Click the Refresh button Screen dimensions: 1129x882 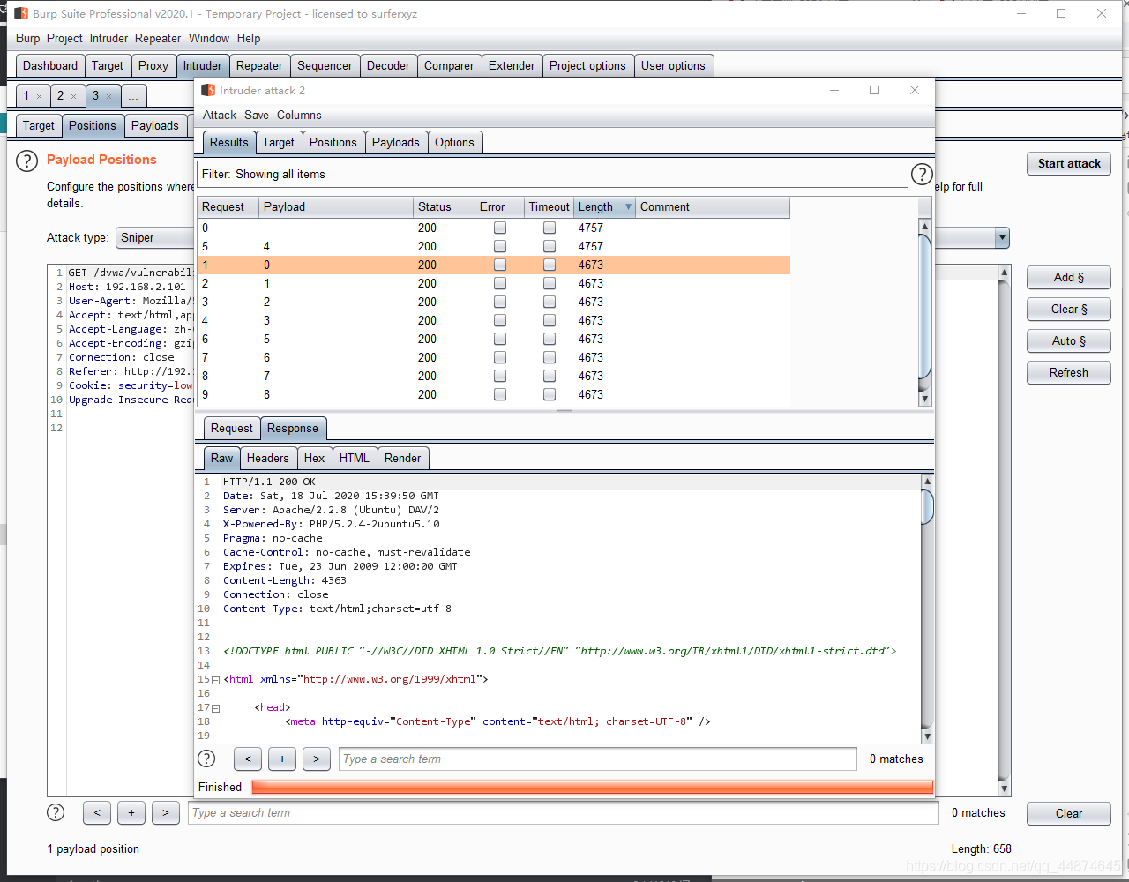tap(1069, 372)
